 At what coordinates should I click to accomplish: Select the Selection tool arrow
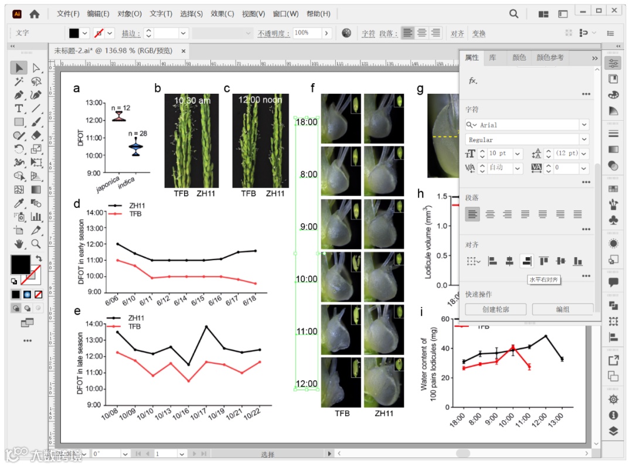(19, 67)
